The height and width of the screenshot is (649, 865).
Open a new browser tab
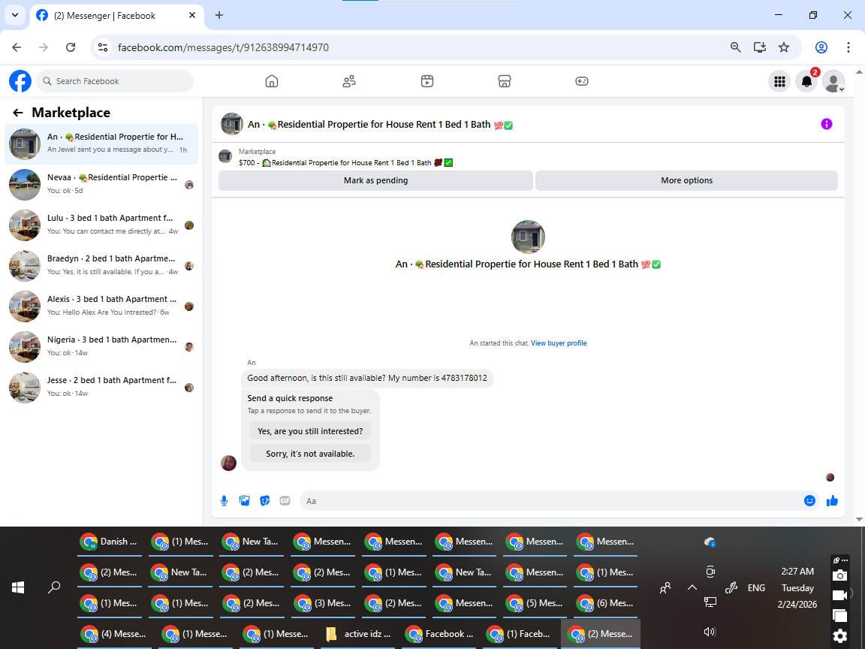(x=219, y=16)
